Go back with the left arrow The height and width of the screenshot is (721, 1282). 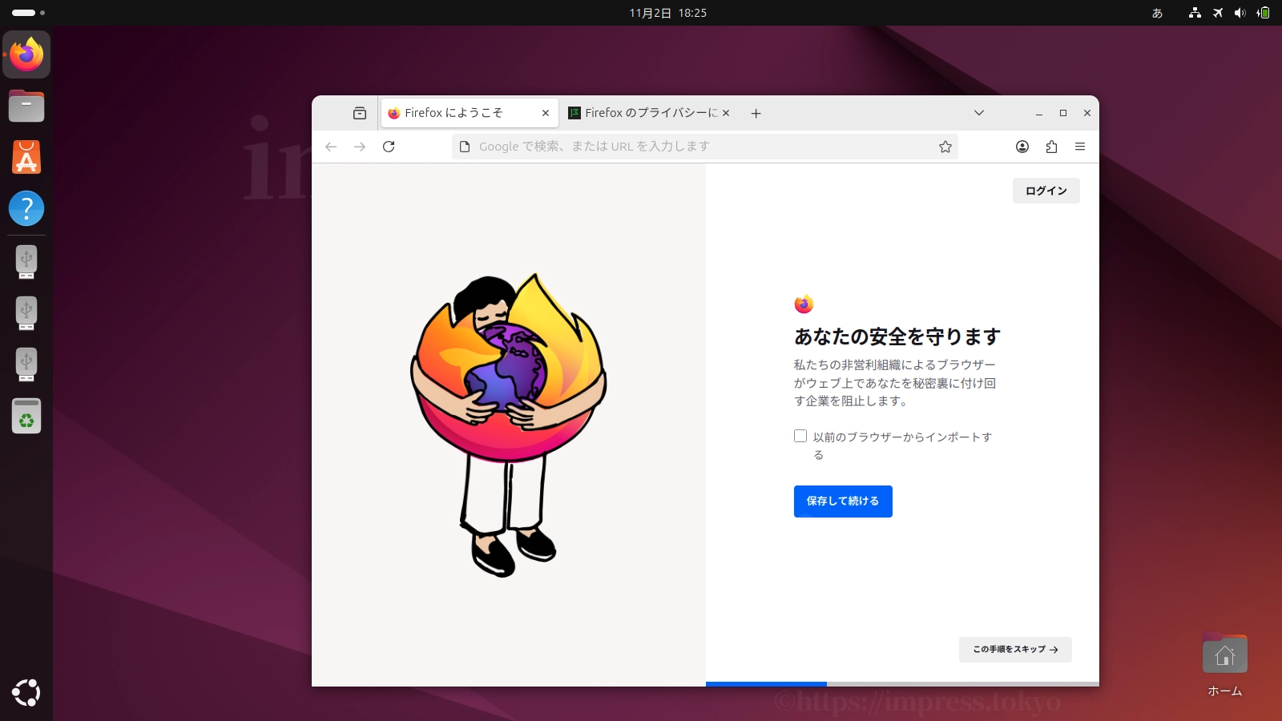331,147
